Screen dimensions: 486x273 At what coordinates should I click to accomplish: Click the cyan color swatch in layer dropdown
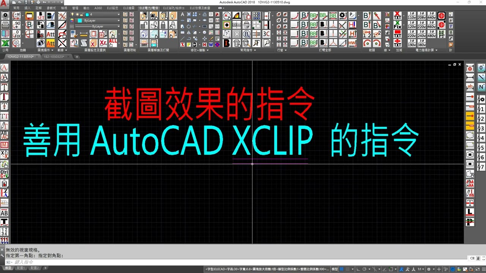87,14
